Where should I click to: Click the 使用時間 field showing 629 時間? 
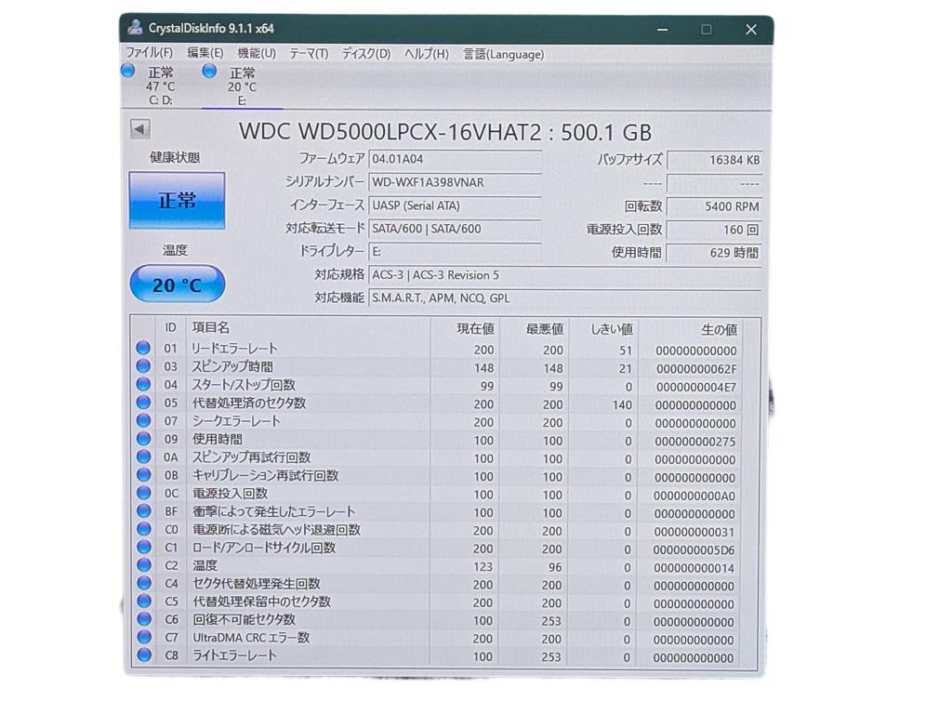[x=714, y=253]
